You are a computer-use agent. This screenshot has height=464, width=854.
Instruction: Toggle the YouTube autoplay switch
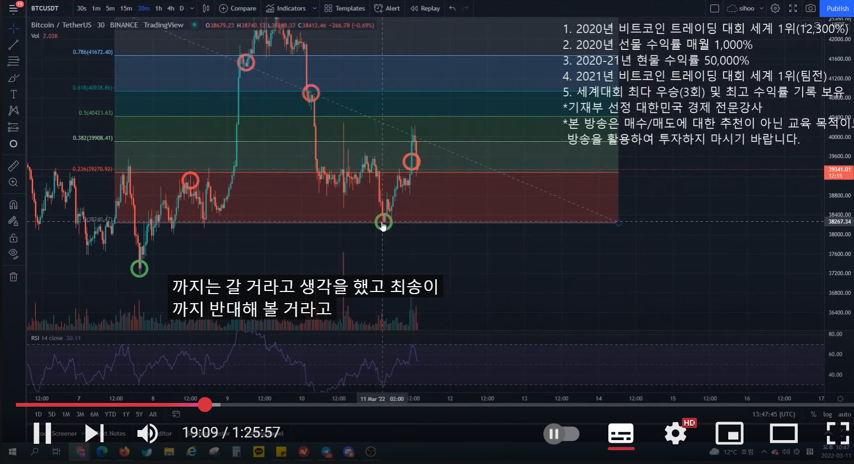(x=562, y=434)
